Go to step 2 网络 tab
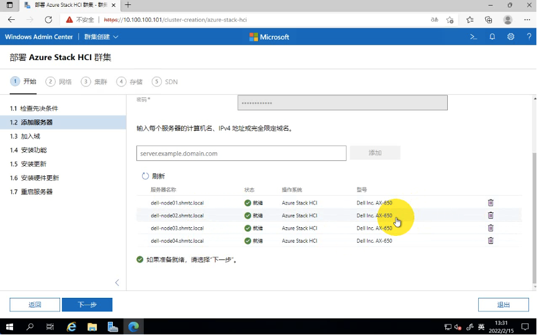537x335 pixels. (x=58, y=82)
